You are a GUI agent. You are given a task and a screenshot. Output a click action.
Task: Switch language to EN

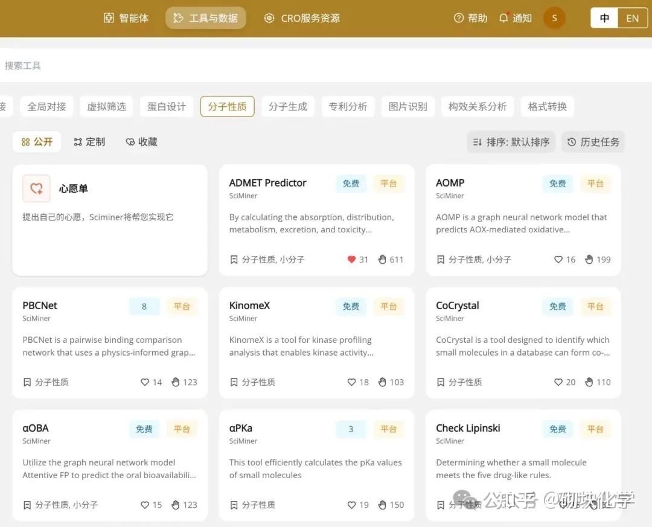(x=632, y=18)
